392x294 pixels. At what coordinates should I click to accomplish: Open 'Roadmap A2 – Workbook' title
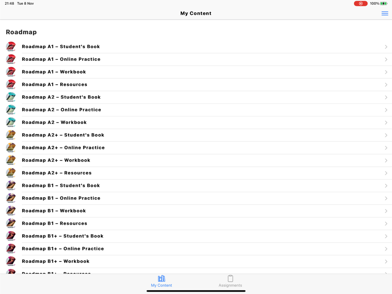click(x=54, y=122)
